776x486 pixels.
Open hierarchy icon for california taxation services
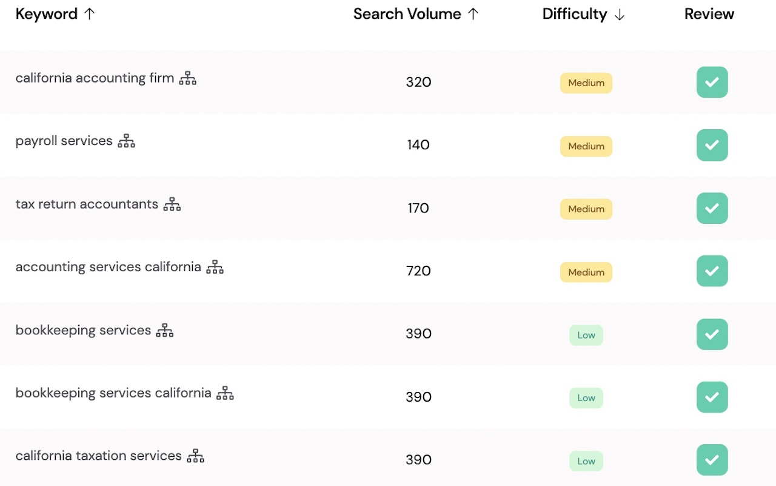(x=195, y=456)
